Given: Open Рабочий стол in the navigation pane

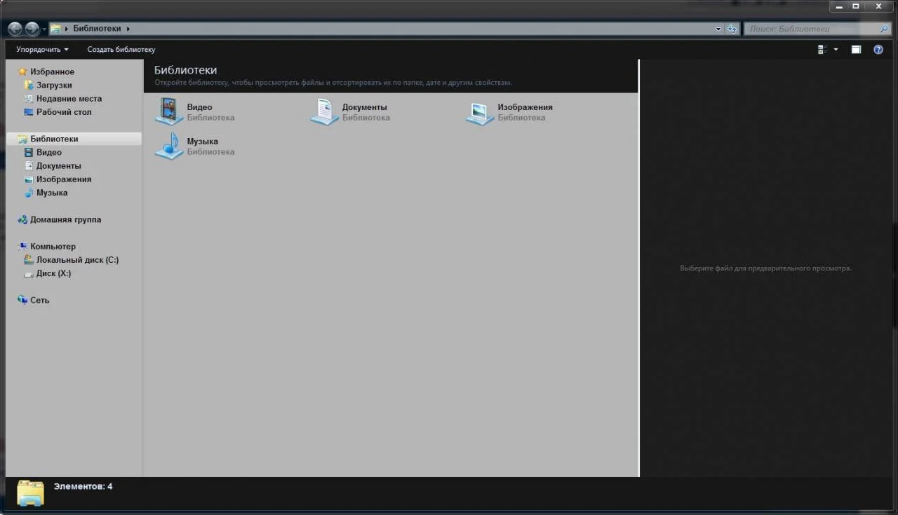Looking at the screenshot, I should (58, 112).
